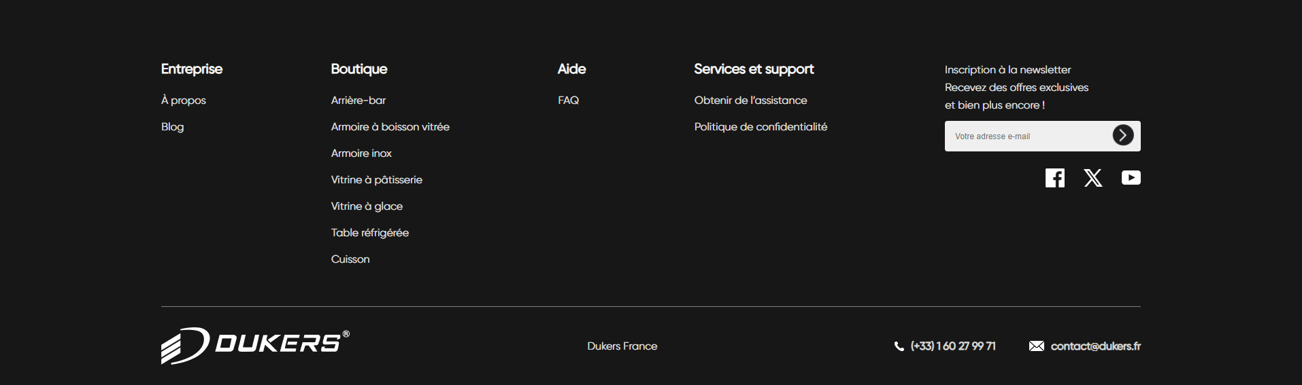Open the X (Twitter) social icon
The image size is (1302, 385).
1093,178
